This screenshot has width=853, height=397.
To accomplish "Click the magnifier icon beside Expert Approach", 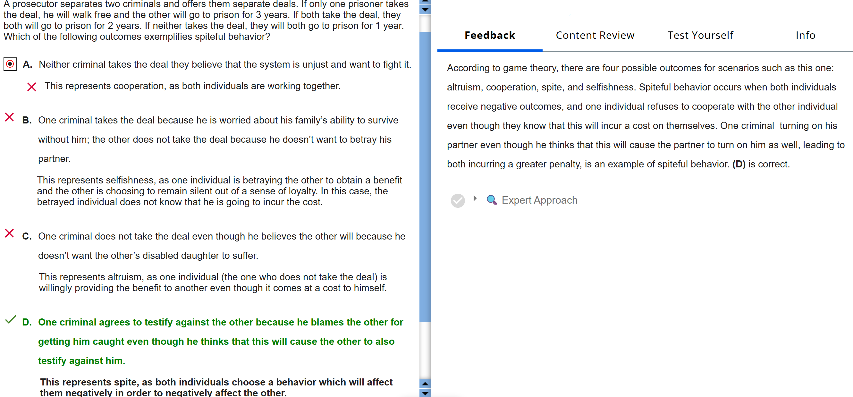I will point(491,200).
